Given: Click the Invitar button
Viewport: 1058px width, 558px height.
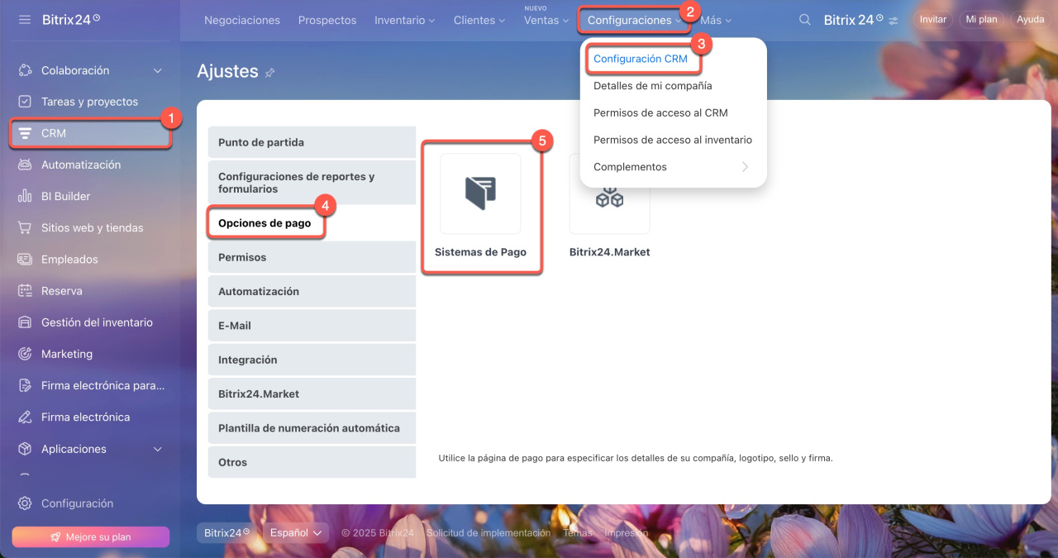Looking at the screenshot, I should (x=933, y=20).
